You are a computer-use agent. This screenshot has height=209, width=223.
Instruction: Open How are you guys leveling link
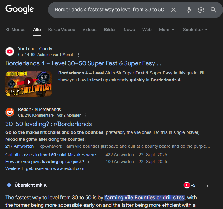point(50,162)
